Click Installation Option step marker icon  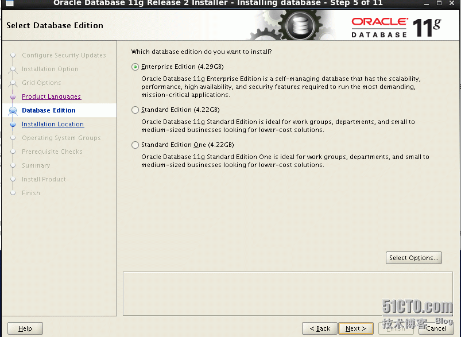[13, 69]
